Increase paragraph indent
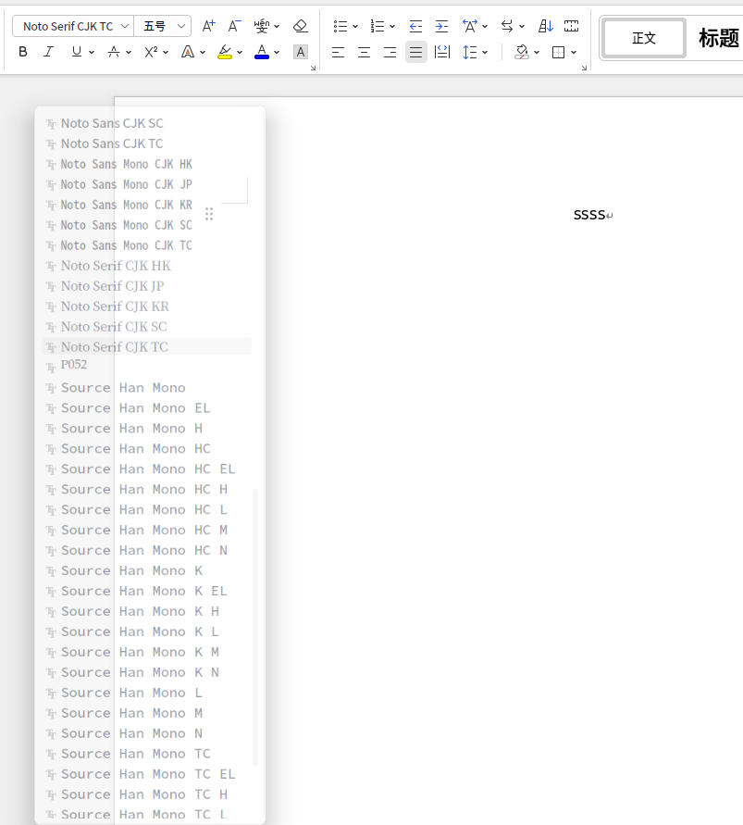743x825 pixels. (441, 26)
